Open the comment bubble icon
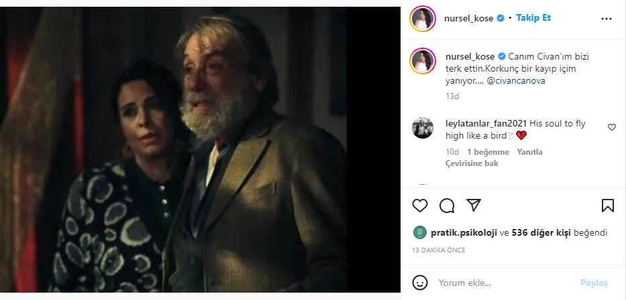The height and width of the screenshot is (300, 626). (447, 206)
